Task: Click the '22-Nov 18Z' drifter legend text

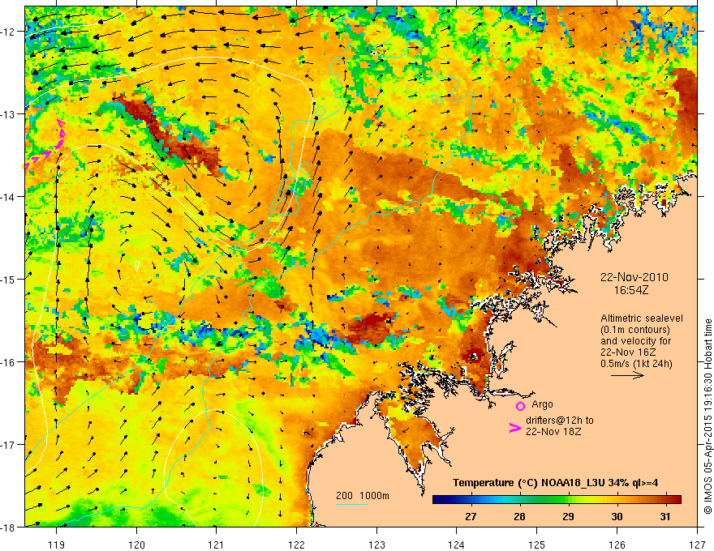Action: pyautogui.click(x=553, y=432)
